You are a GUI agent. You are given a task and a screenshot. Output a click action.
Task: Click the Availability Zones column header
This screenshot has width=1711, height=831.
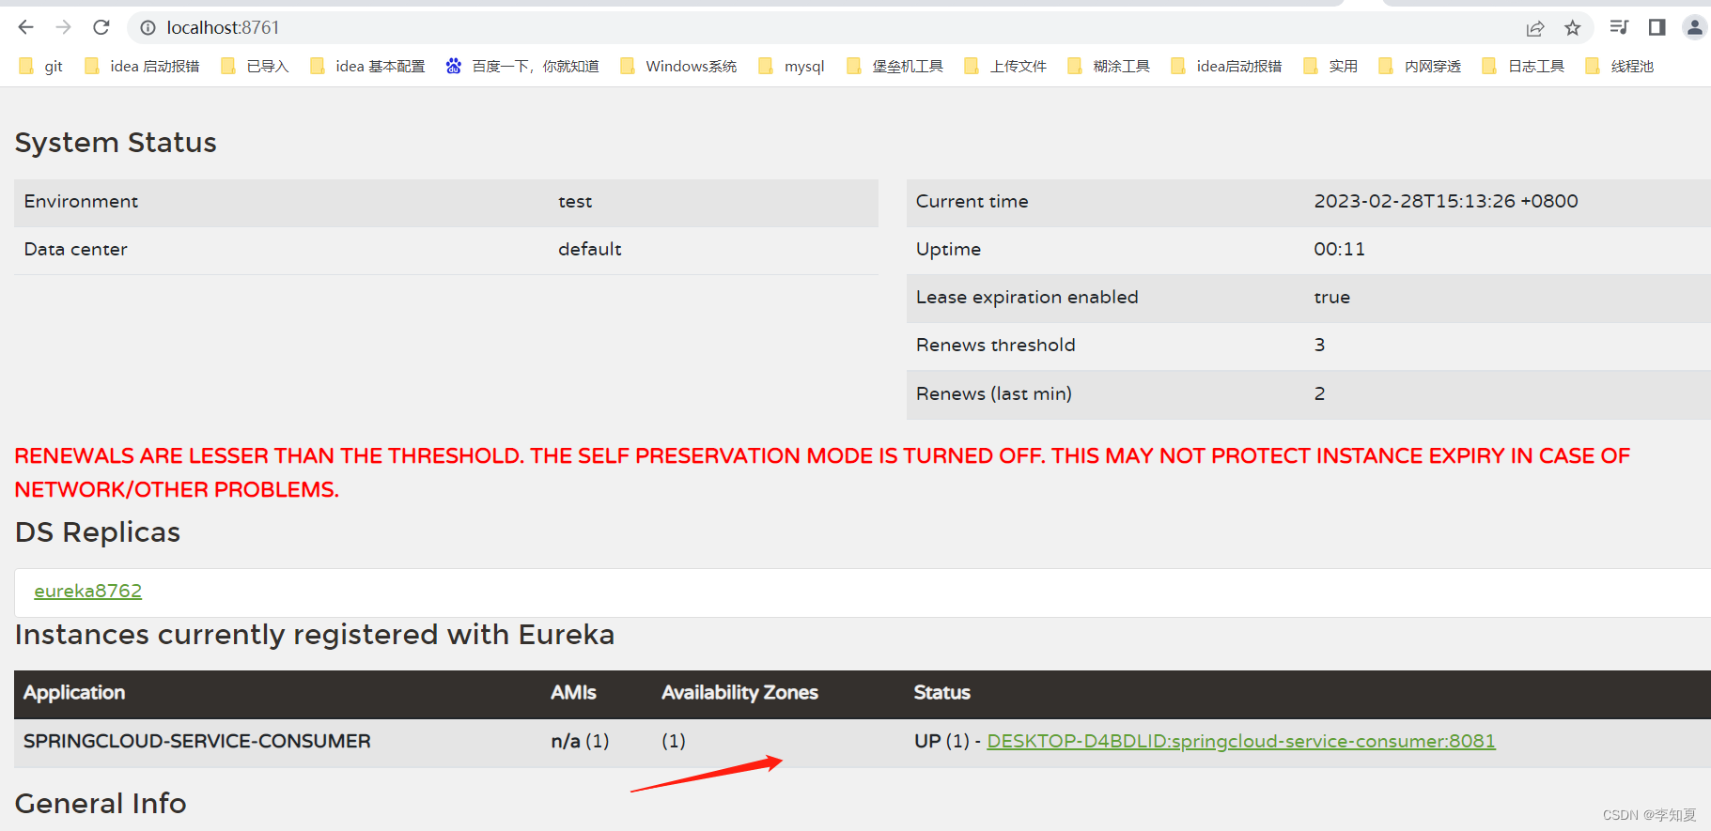click(x=739, y=693)
